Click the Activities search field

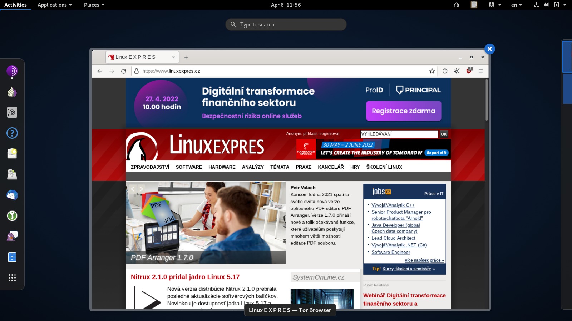tap(286, 24)
